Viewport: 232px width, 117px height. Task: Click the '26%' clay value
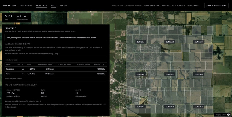43,93
